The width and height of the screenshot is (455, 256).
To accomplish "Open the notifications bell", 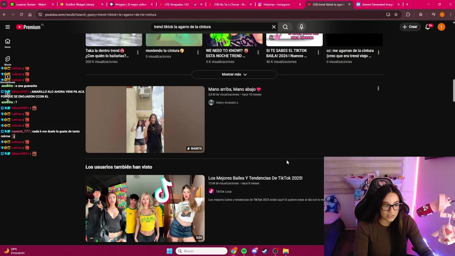I will pyautogui.click(x=428, y=27).
